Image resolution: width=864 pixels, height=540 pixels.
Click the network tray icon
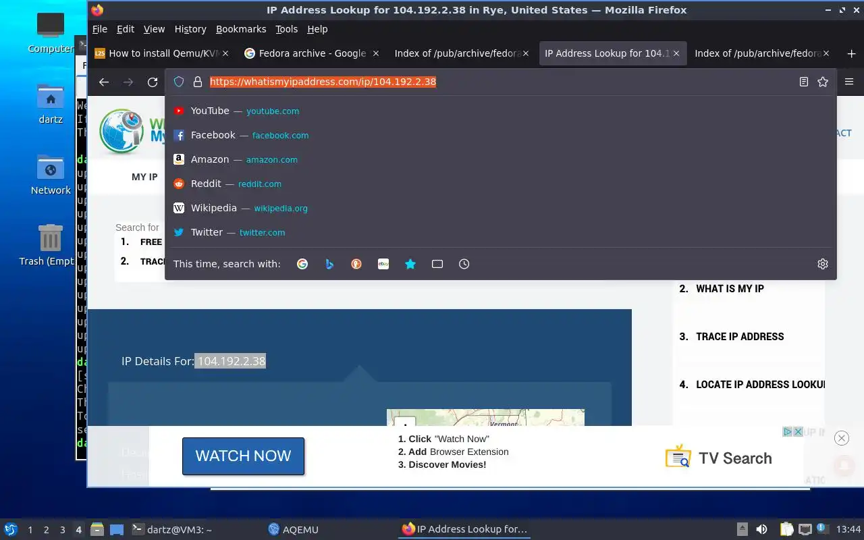point(805,530)
